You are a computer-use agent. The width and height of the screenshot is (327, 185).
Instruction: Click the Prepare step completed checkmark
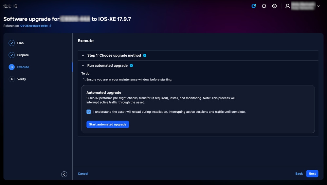12,55
